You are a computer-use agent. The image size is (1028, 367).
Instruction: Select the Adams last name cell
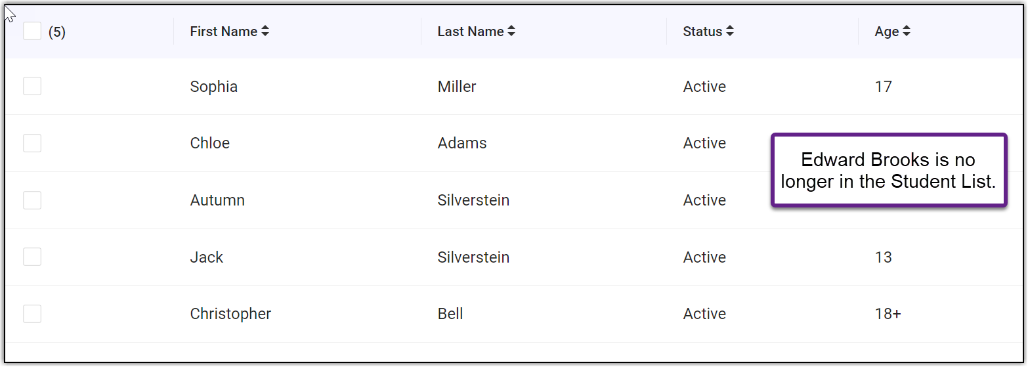coord(461,143)
